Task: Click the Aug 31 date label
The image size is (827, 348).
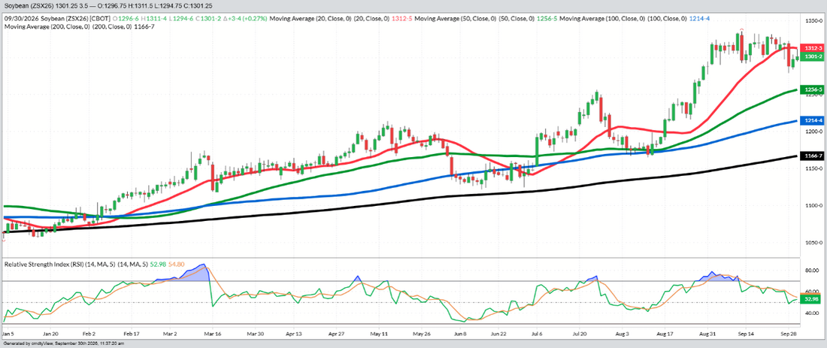Action: tap(707, 334)
